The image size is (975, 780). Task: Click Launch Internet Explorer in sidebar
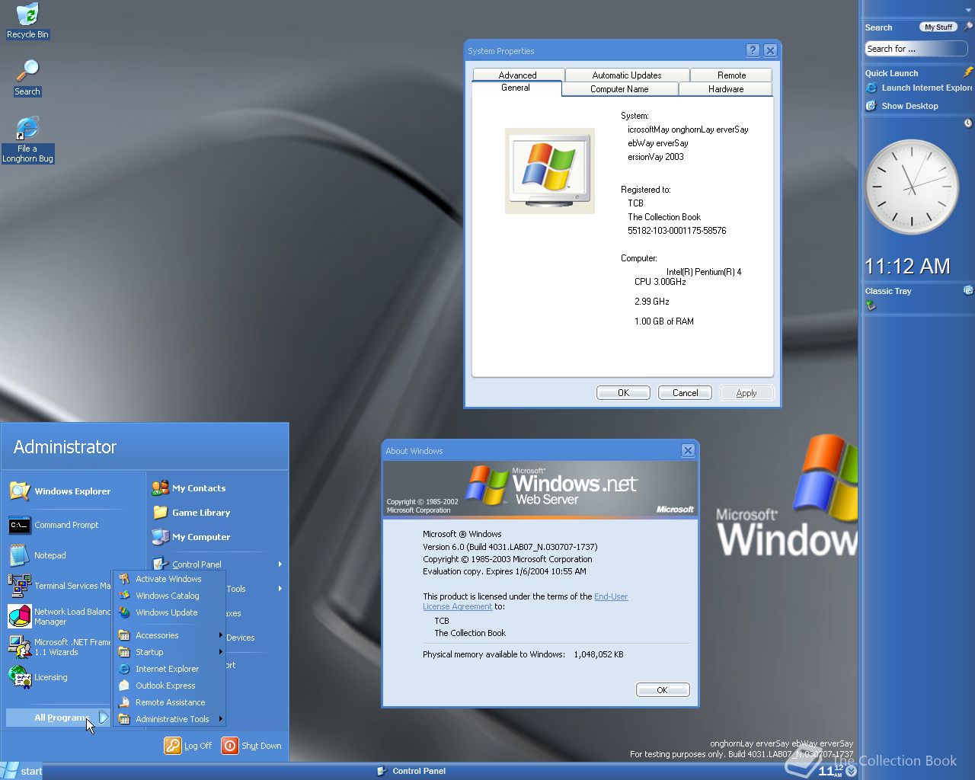(919, 88)
